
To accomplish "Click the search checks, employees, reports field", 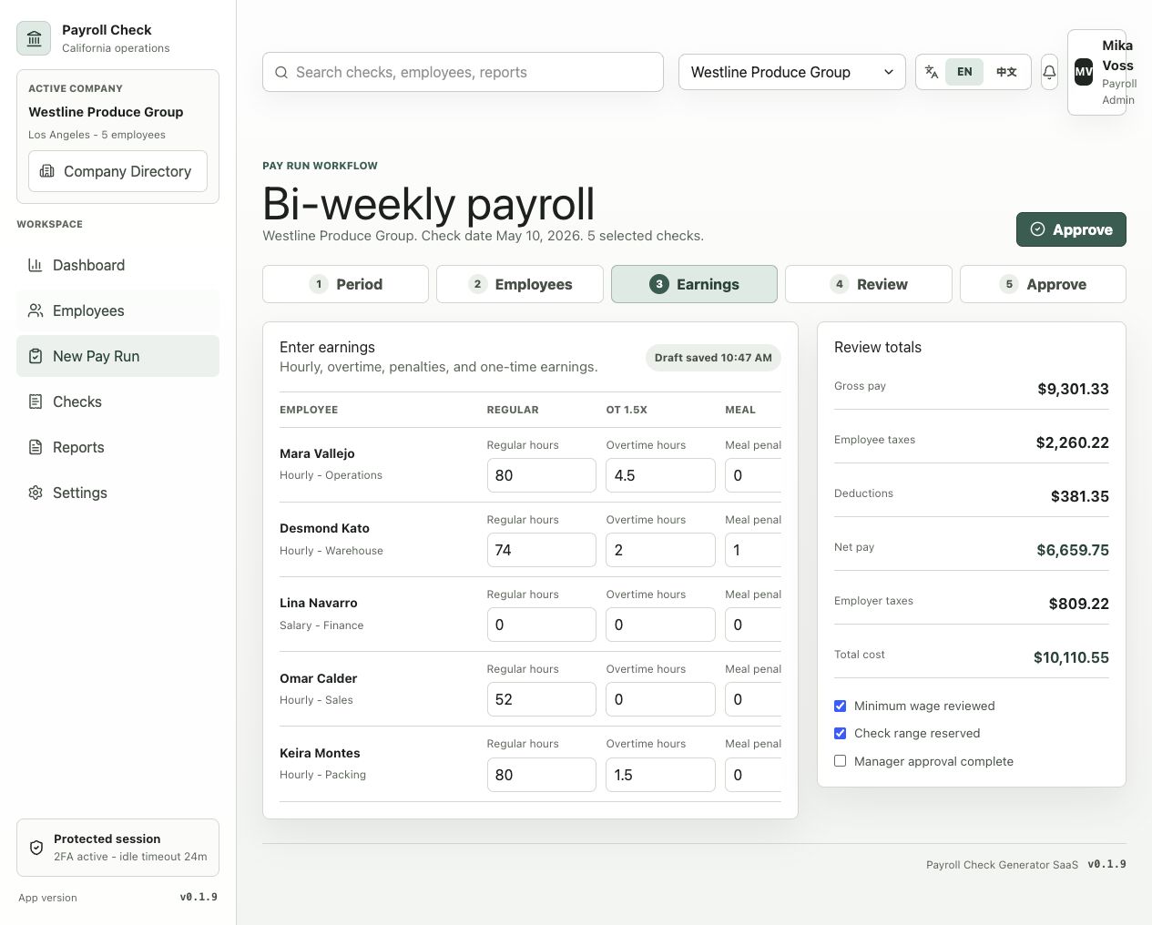I will coord(463,72).
